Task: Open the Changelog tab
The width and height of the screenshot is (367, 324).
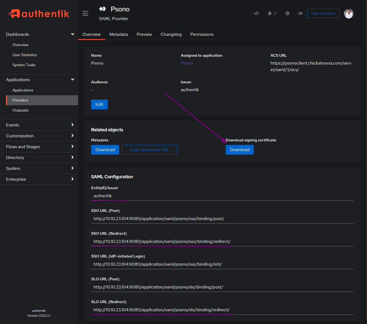Action: click(x=171, y=34)
